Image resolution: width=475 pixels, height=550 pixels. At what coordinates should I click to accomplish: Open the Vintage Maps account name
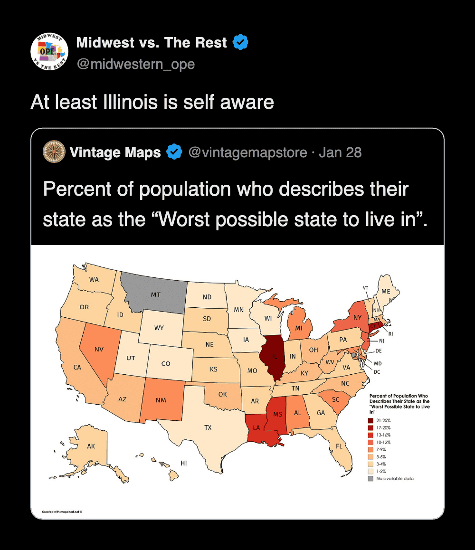pyautogui.click(x=115, y=152)
